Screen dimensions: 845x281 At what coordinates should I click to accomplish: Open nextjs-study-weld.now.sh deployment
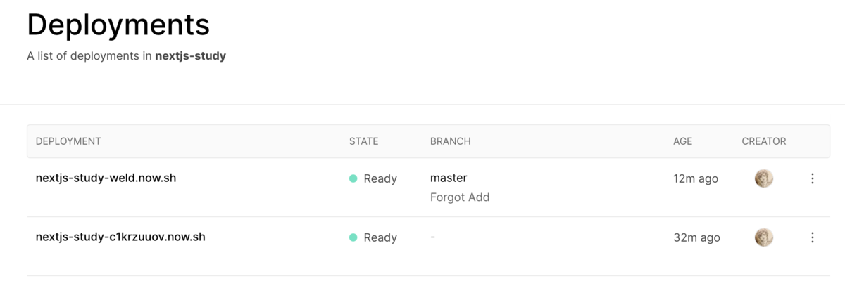tap(106, 178)
